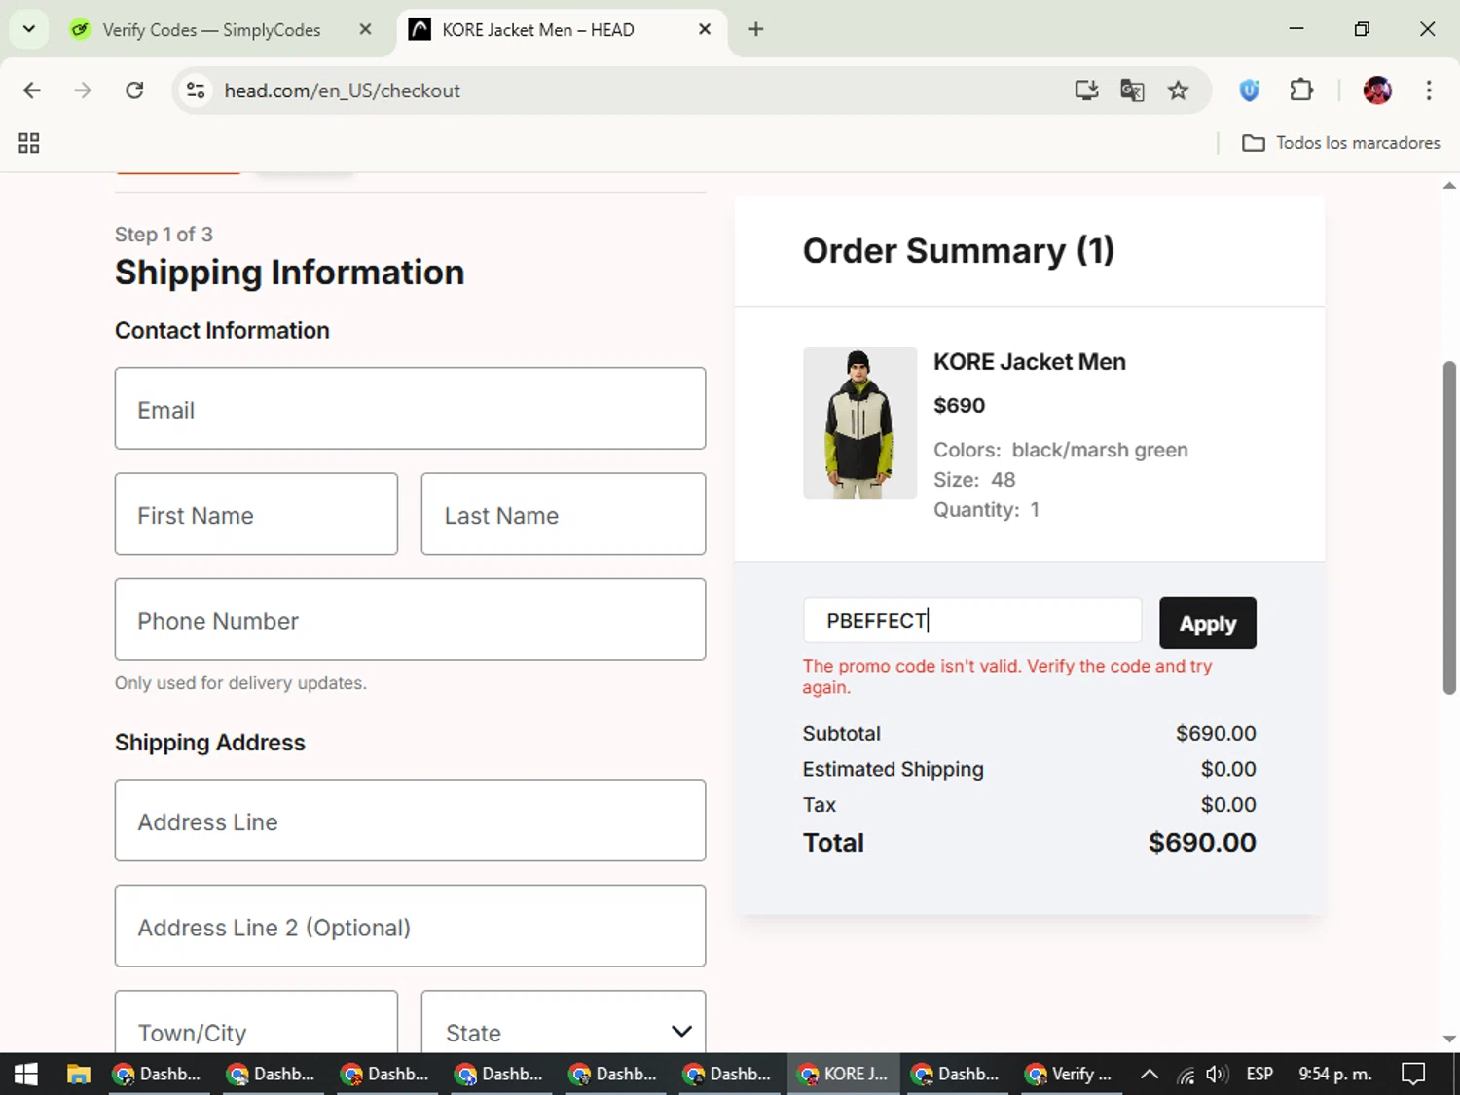The width and height of the screenshot is (1460, 1095).
Task: Open the translate page icon
Action: tap(1132, 91)
